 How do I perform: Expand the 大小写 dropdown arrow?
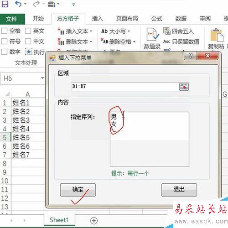click(x=129, y=31)
